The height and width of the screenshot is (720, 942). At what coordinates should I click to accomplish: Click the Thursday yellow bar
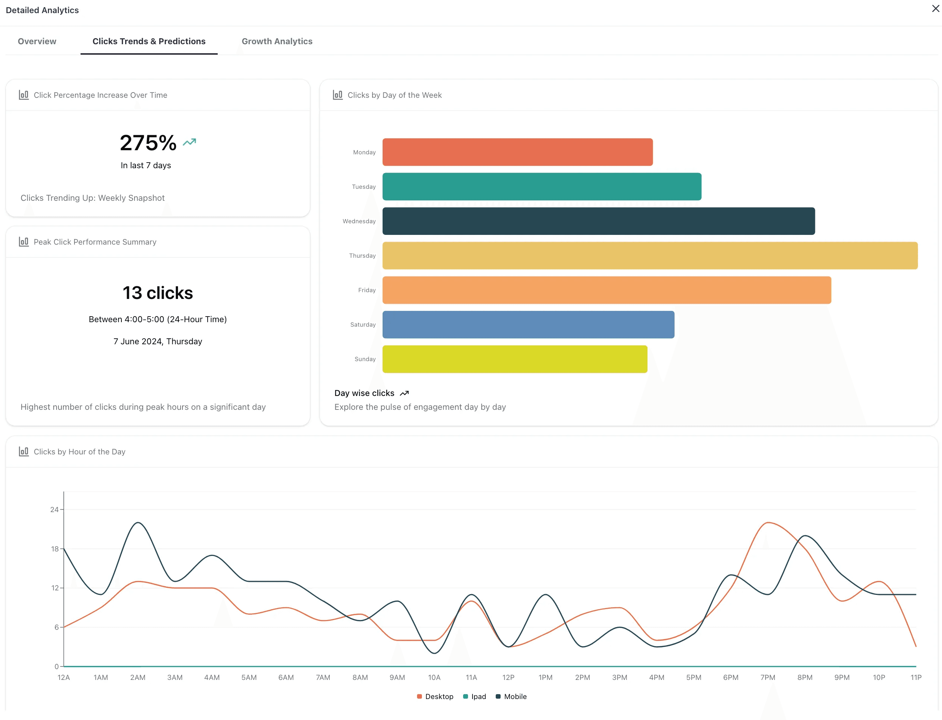[x=650, y=255]
